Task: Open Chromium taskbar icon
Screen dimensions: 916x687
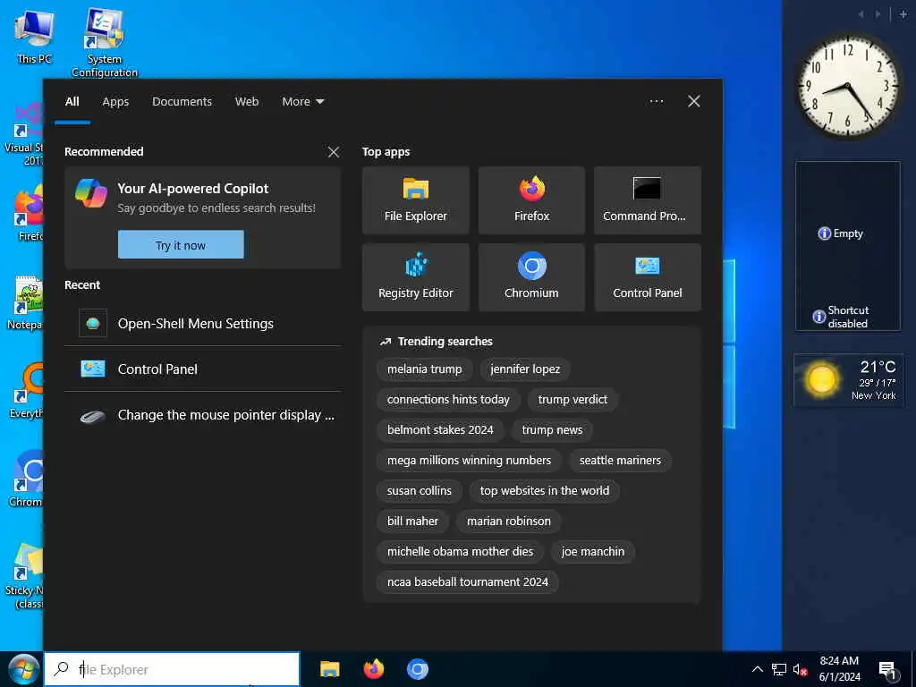Action: [418, 669]
